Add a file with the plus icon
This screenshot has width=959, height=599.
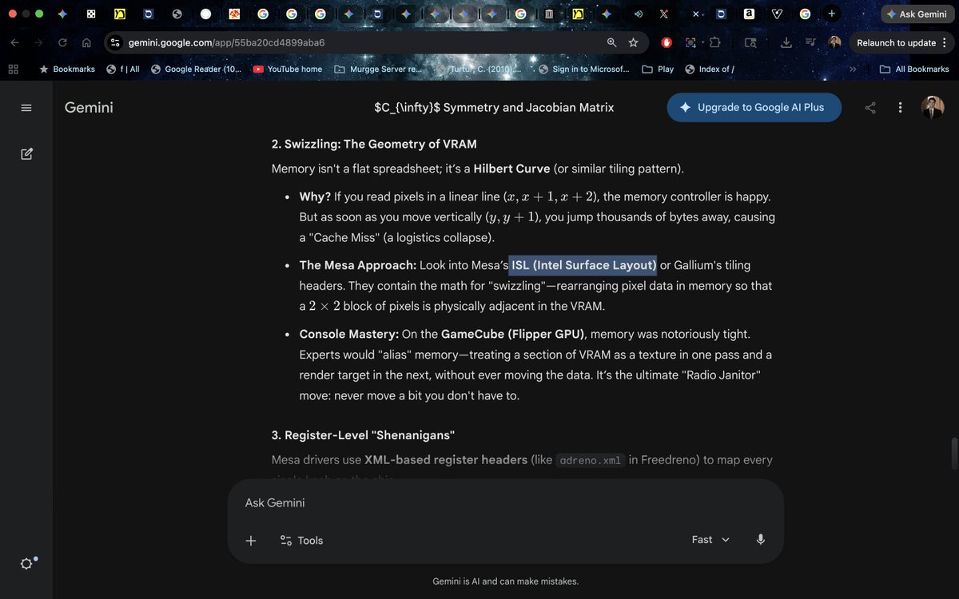click(x=251, y=540)
